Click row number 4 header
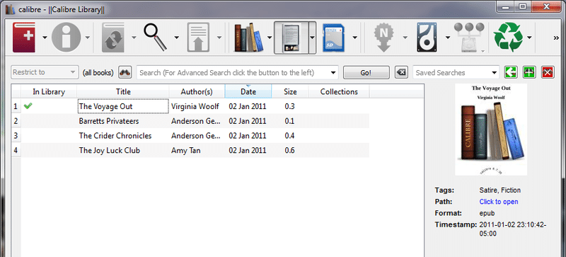 click(16, 150)
